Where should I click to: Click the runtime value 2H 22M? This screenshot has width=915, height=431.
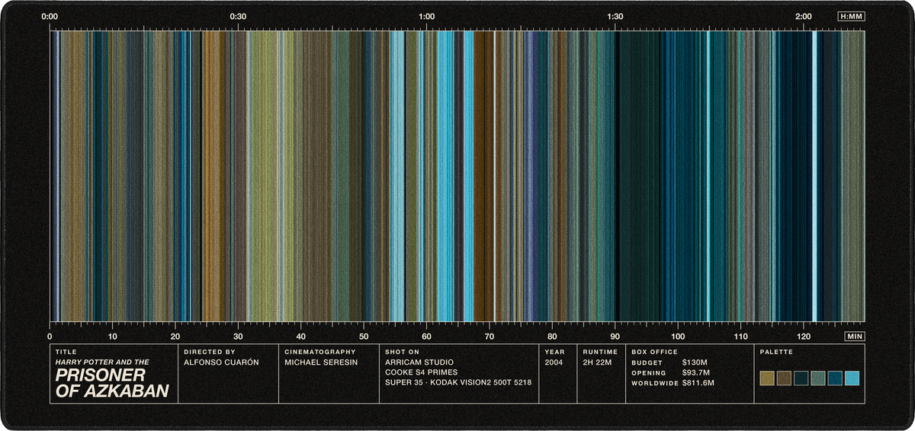(597, 362)
